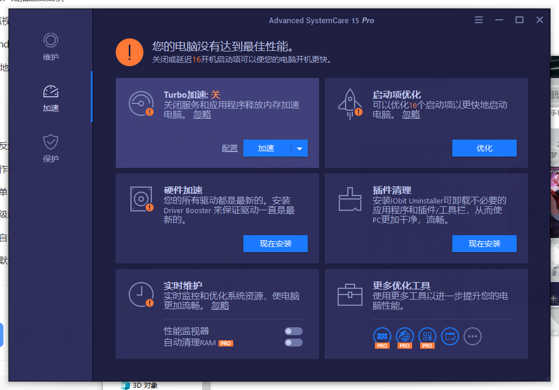This screenshot has height=390, width=559.
Task: Expand the 加速 button dropdown arrow
Action: pyautogui.click(x=299, y=149)
